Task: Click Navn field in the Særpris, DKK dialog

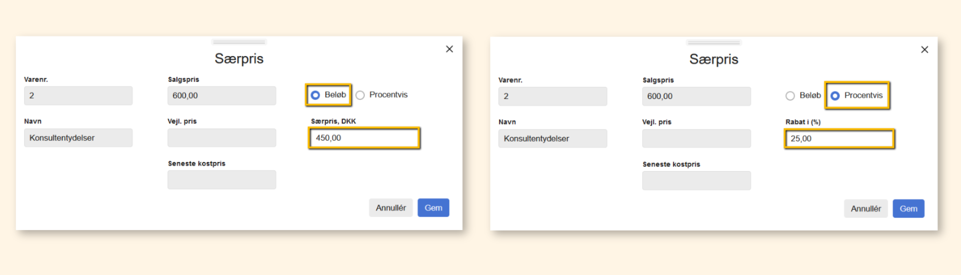Action: [78, 138]
